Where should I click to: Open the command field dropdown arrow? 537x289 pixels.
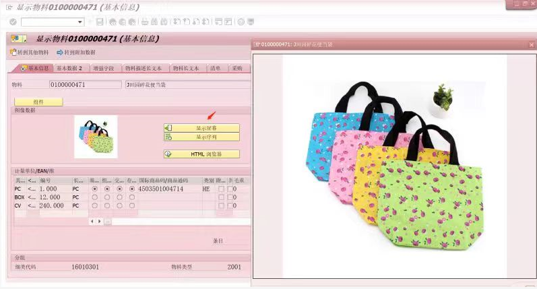(80, 22)
